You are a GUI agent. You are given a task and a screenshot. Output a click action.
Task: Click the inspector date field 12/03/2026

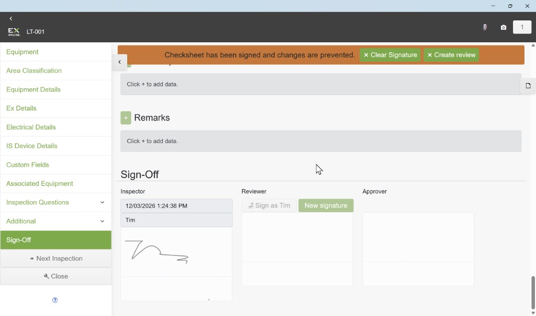[x=176, y=206]
